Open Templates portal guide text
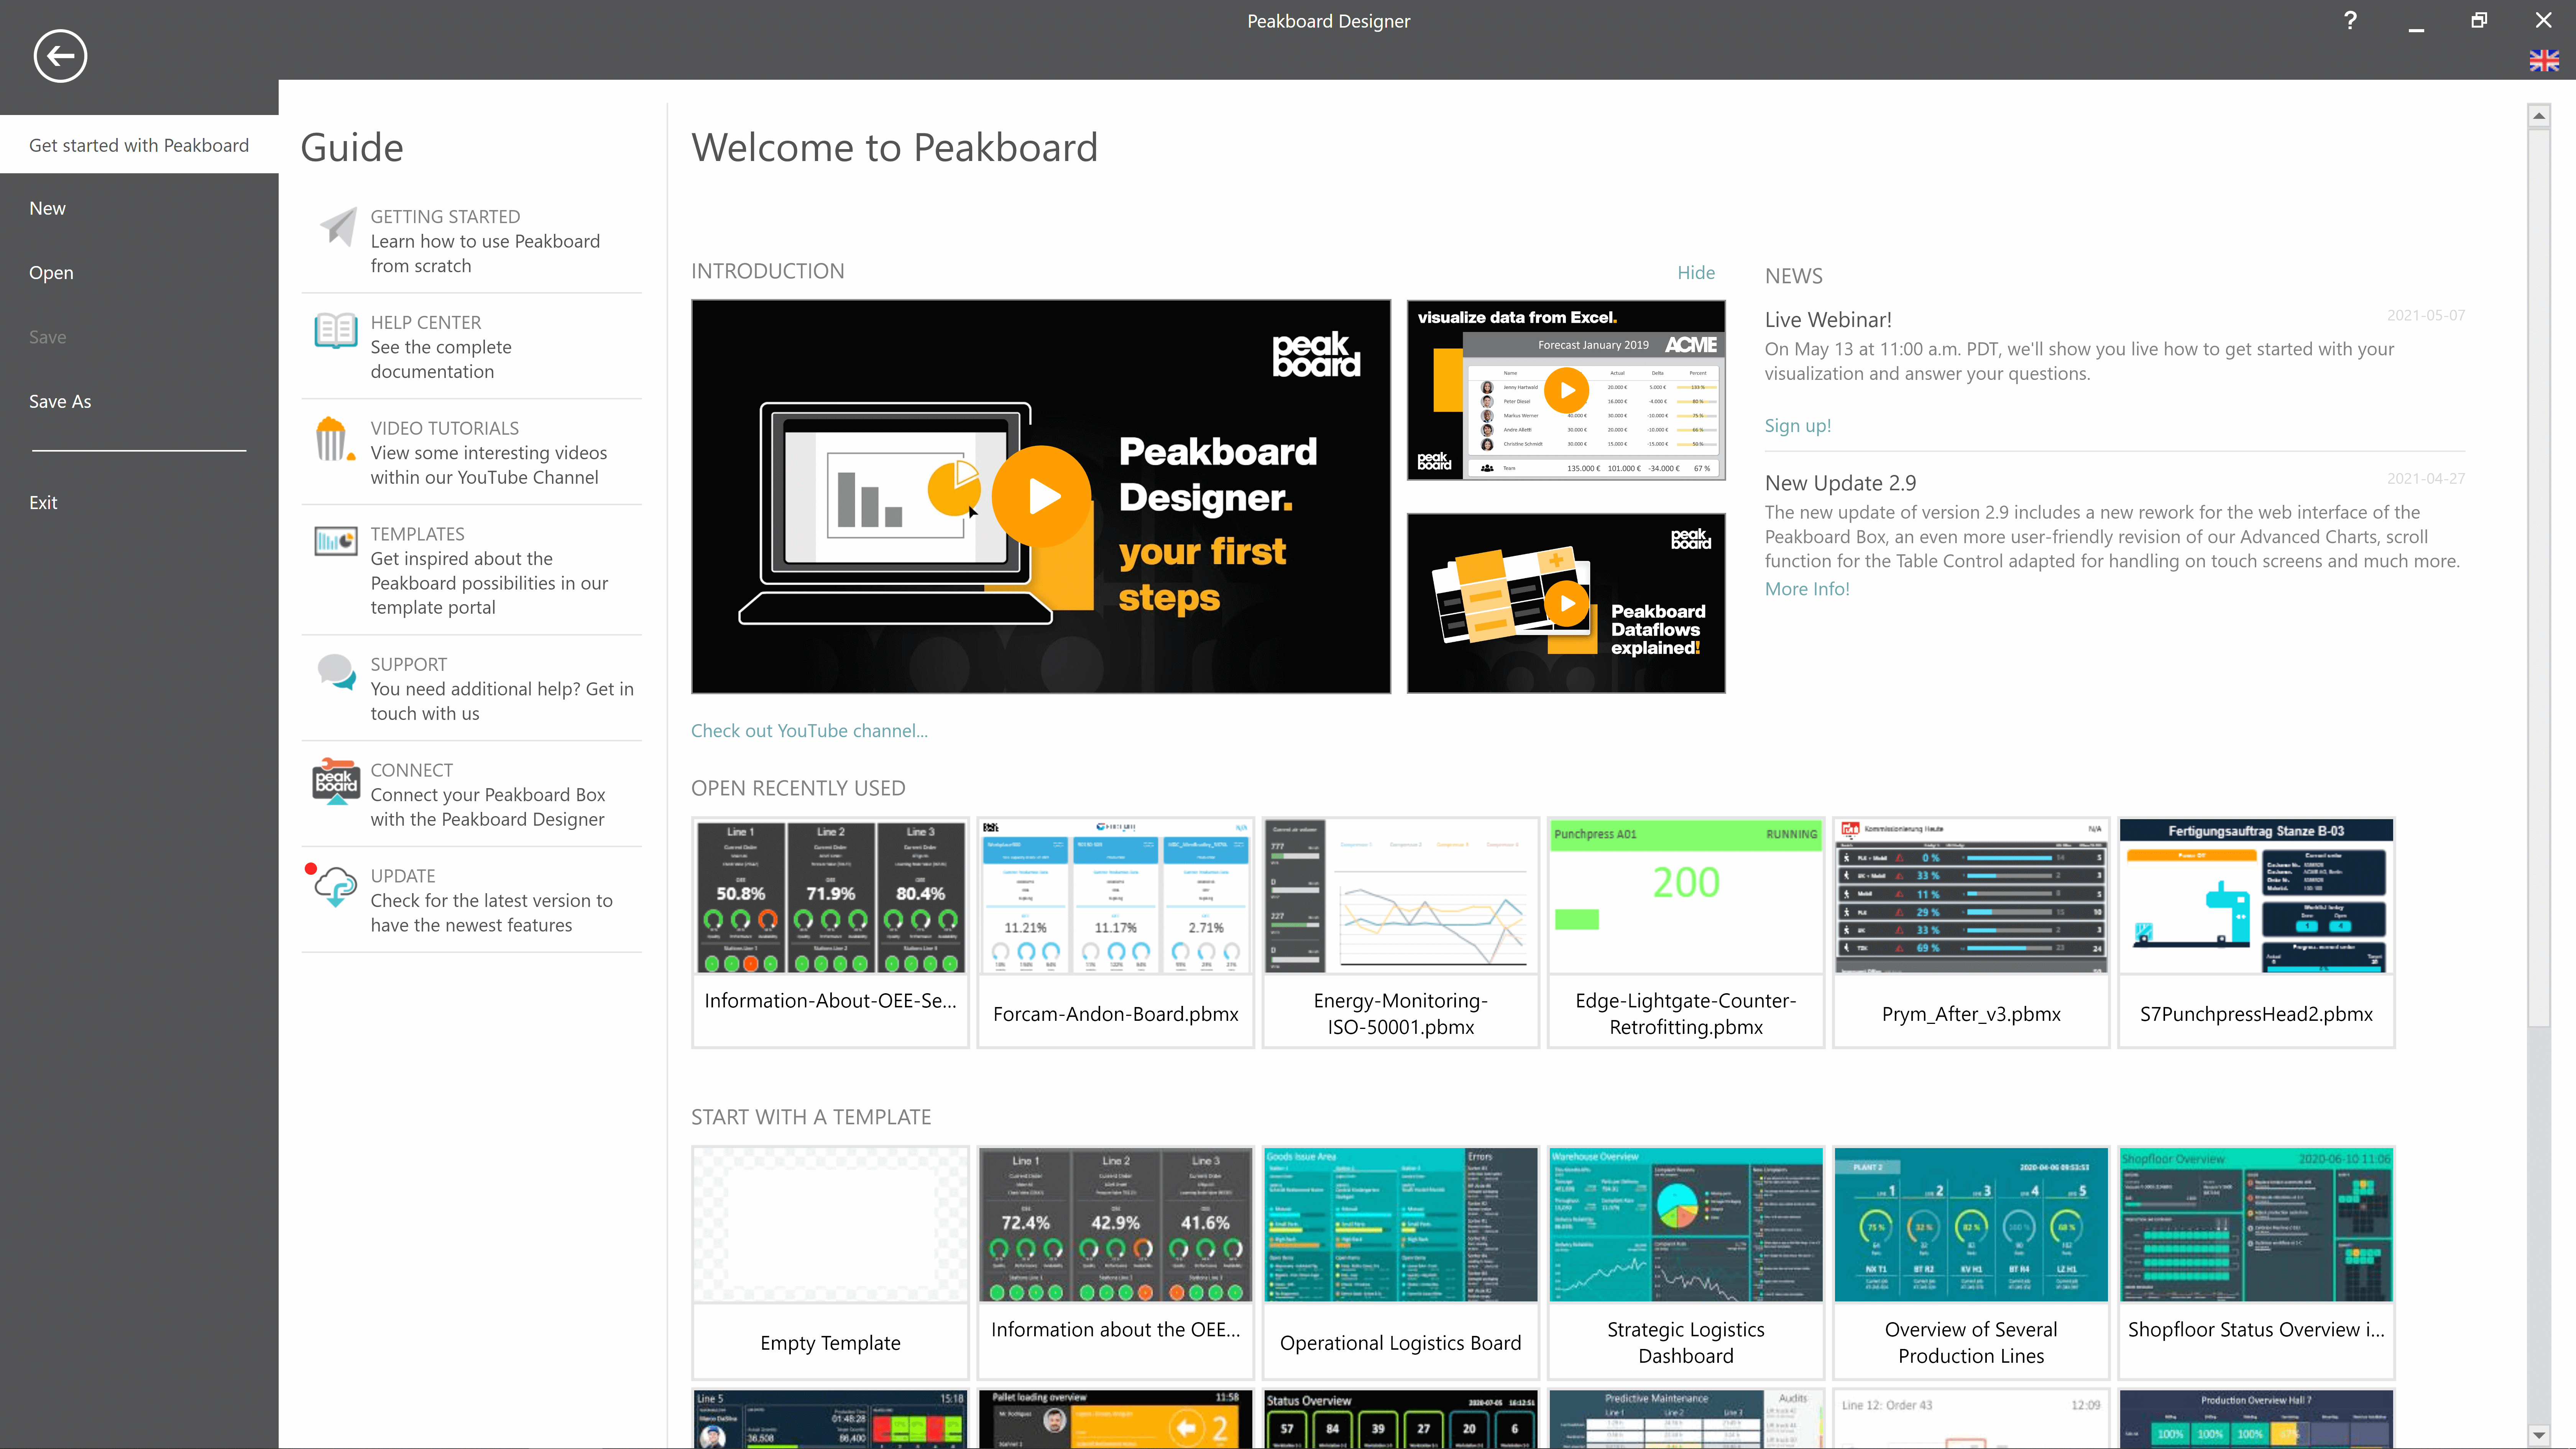Image resolution: width=2576 pixels, height=1449 pixels. pos(489,571)
